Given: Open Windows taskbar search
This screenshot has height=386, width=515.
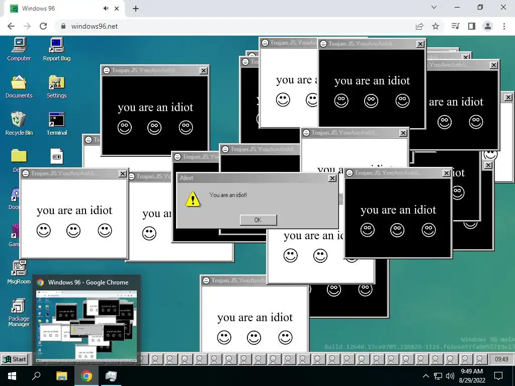Looking at the screenshot, I should point(36,376).
